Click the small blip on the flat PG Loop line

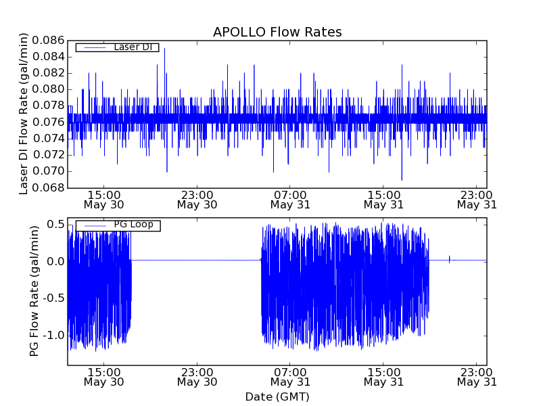[450, 258]
